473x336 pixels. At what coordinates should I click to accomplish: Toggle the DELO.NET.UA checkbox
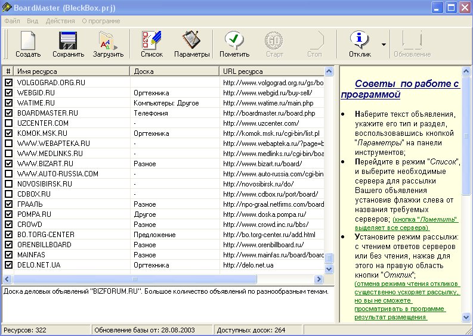point(8,265)
